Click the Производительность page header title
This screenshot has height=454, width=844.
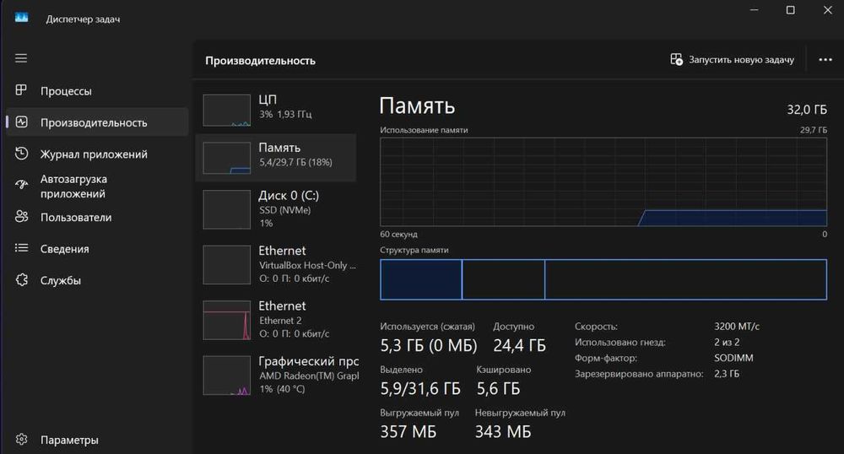pos(260,61)
